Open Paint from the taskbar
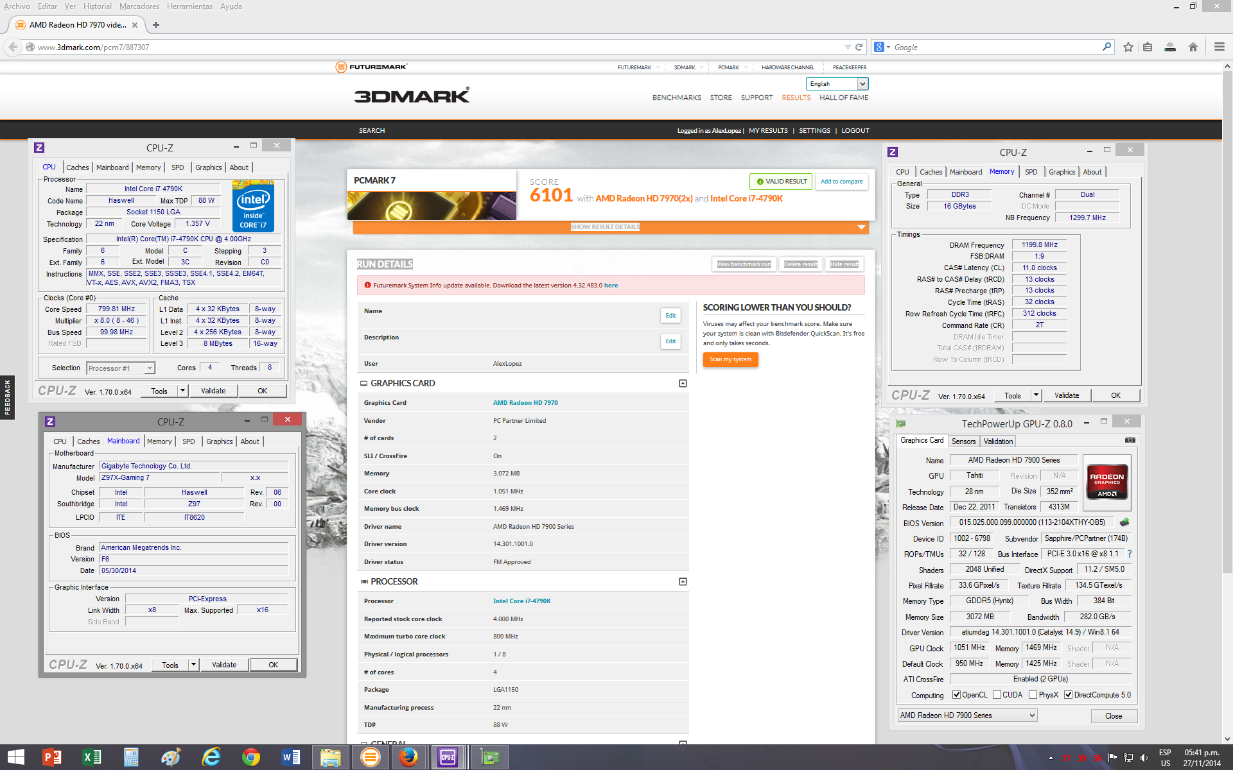Image resolution: width=1233 pixels, height=770 pixels. [x=171, y=757]
